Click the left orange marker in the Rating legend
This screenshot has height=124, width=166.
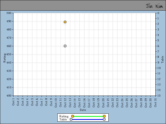pos(73,116)
